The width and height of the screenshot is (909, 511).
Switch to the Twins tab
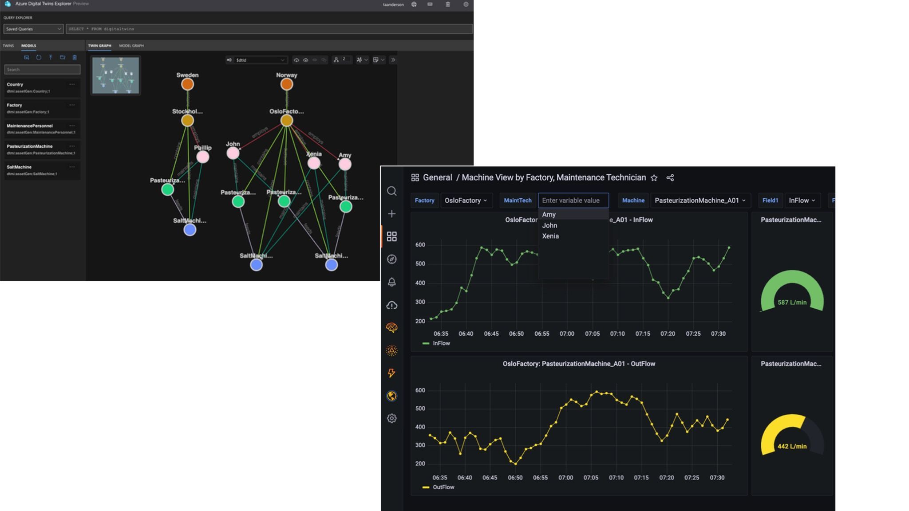click(8, 46)
